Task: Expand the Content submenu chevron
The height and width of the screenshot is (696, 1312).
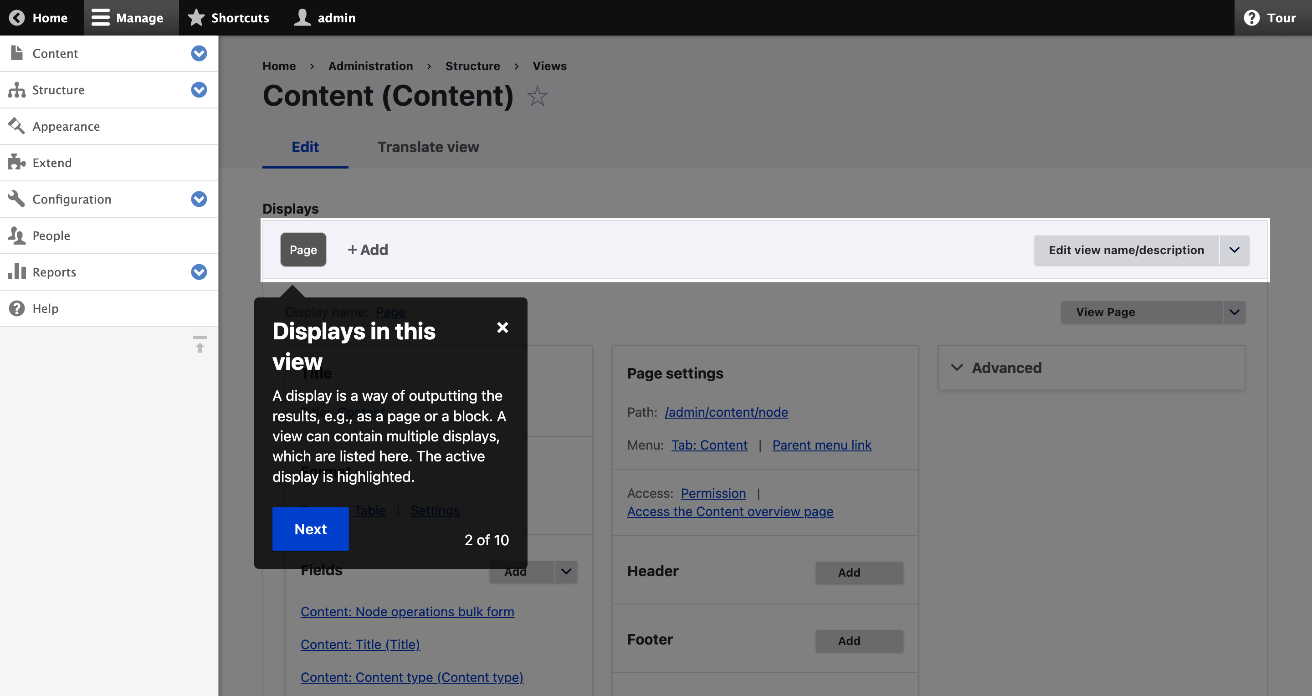Action: (x=199, y=53)
